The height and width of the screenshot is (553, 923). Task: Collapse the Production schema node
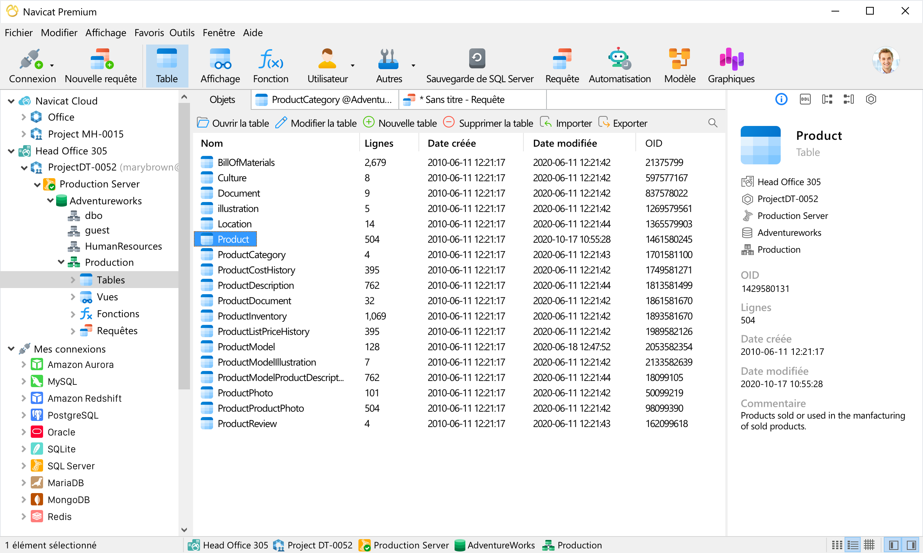(61, 262)
